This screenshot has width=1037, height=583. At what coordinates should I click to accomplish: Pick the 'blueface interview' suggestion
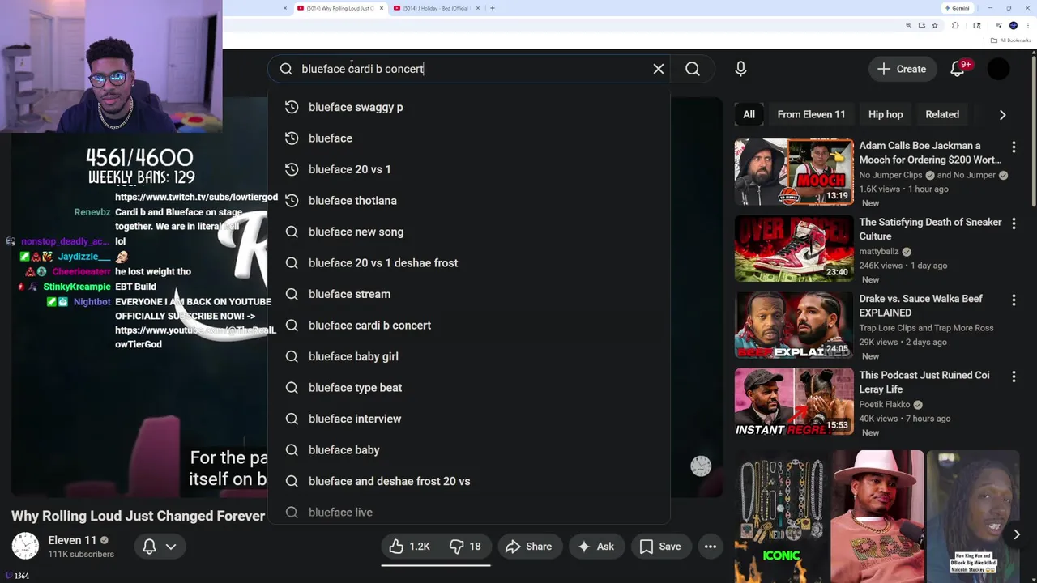[469, 419]
